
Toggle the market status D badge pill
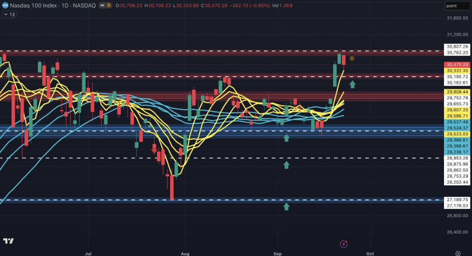[x=106, y=5]
